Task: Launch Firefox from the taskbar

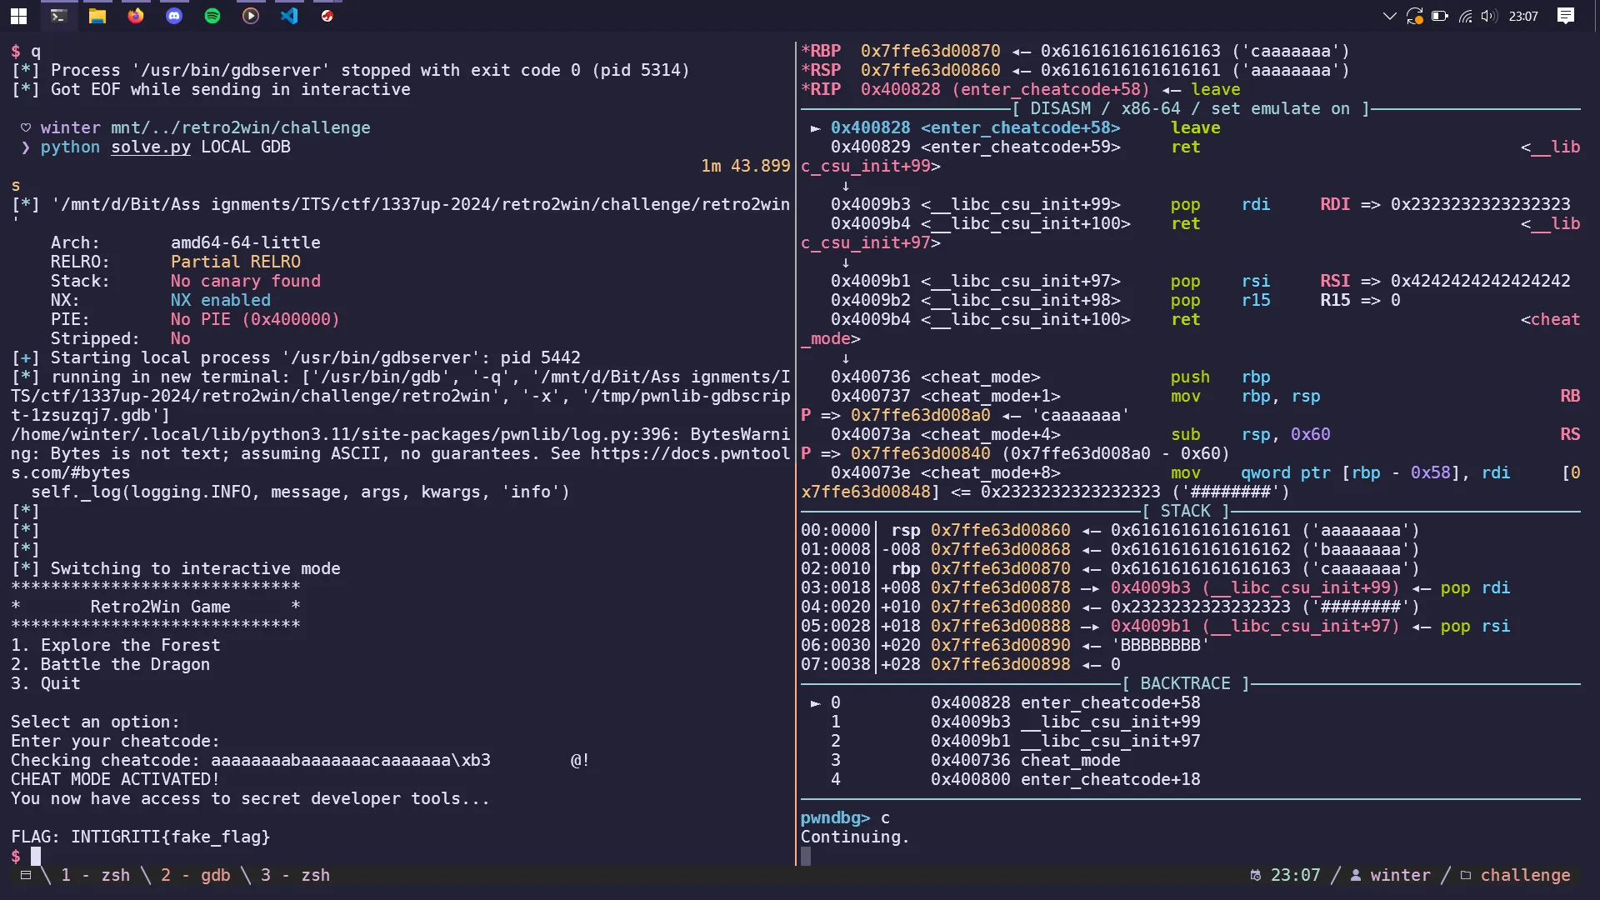Action: (x=136, y=16)
